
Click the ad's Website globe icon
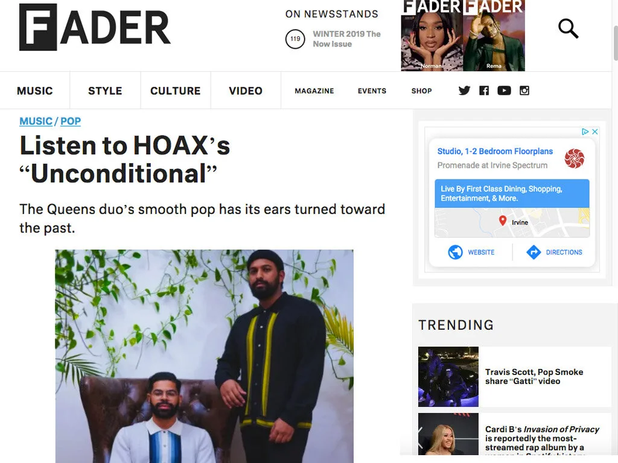(x=455, y=252)
